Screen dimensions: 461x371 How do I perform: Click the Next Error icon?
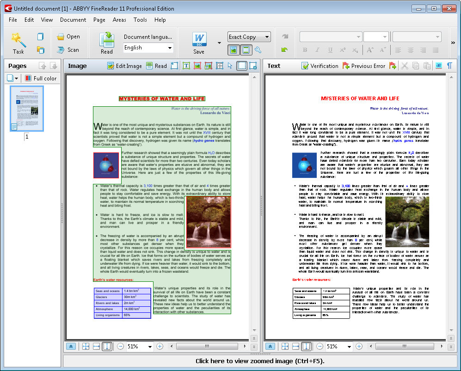[393, 66]
